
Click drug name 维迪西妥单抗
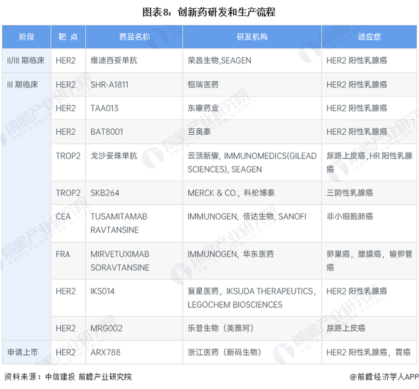[114, 60]
